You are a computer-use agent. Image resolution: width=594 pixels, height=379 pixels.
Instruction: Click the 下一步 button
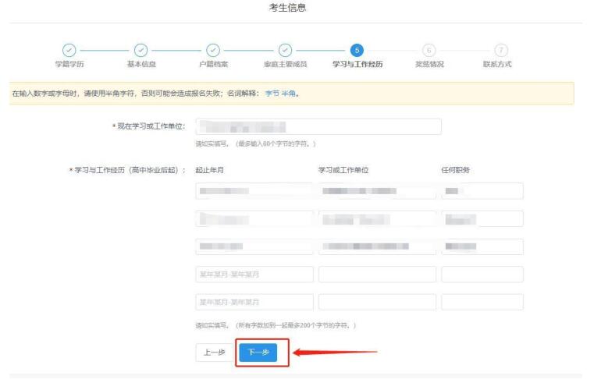click(x=258, y=352)
